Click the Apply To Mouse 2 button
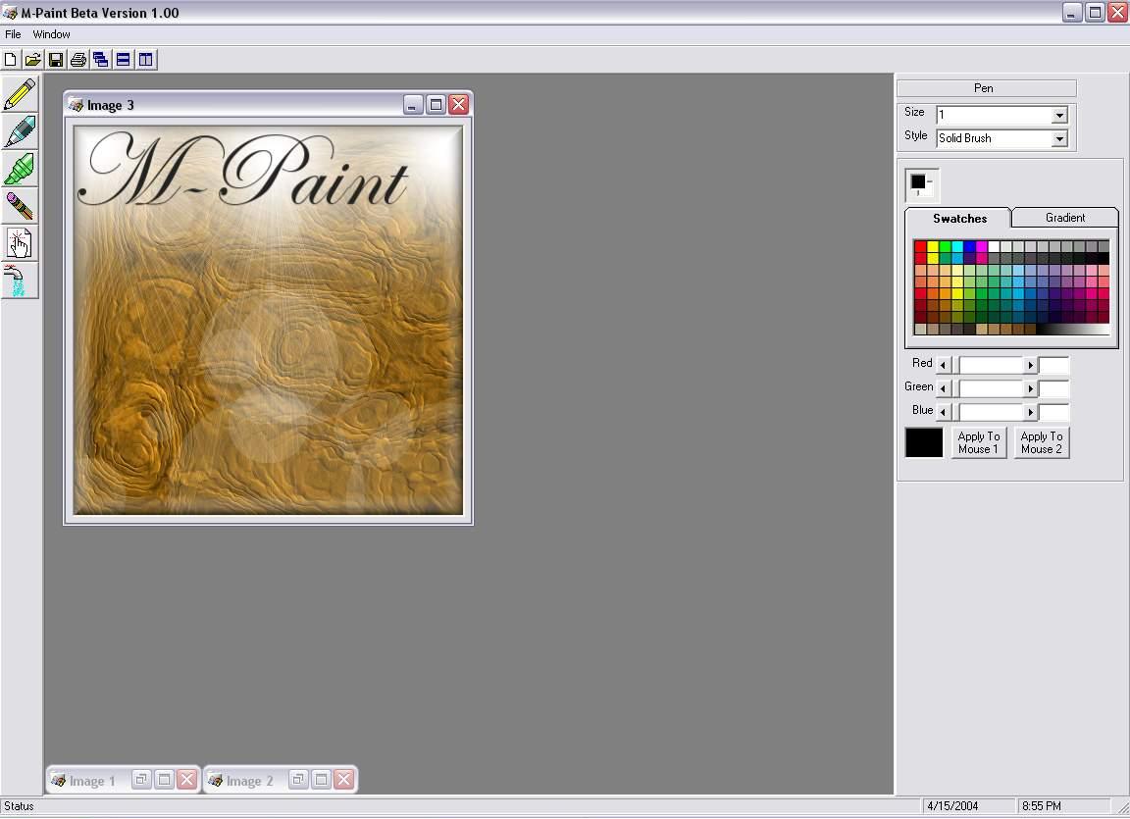This screenshot has height=819, width=1130. pyautogui.click(x=1041, y=442)
